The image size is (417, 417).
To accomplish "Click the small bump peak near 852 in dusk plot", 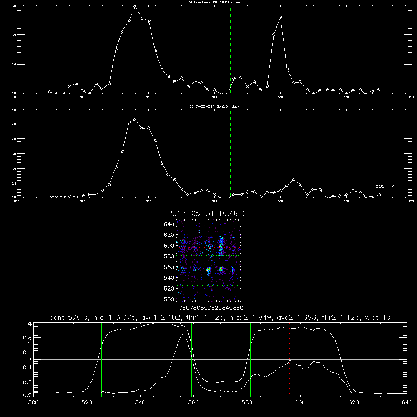I will [x=294, y=180].
